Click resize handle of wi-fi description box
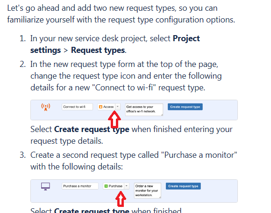Image resolution: width=271 pixels, height=213 pixels. [162, 115]
